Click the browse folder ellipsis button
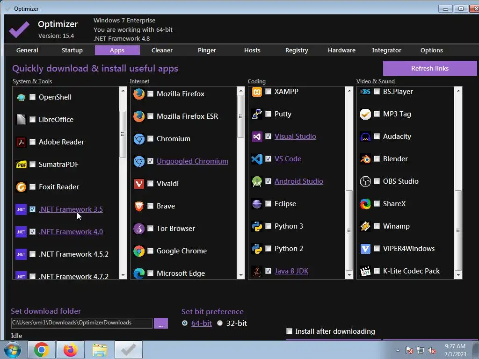 [x=161, y=323]
